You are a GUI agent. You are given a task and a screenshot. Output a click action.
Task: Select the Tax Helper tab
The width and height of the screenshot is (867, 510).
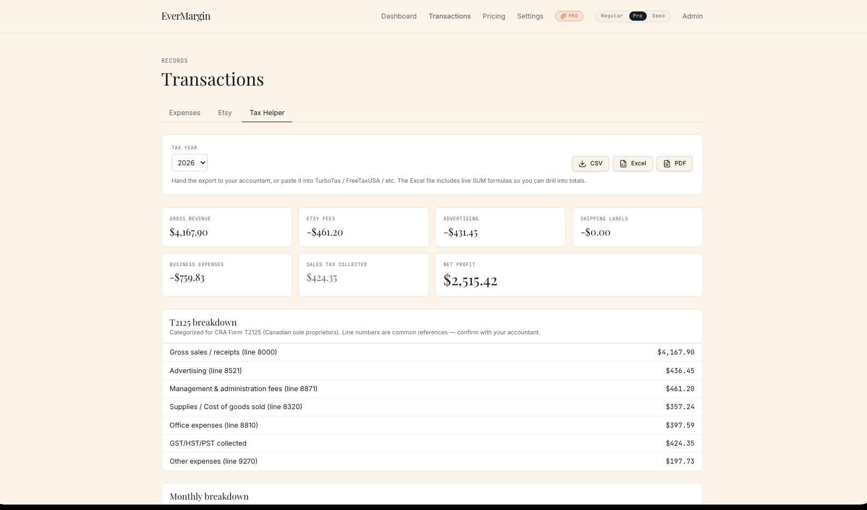click(267, 113)
